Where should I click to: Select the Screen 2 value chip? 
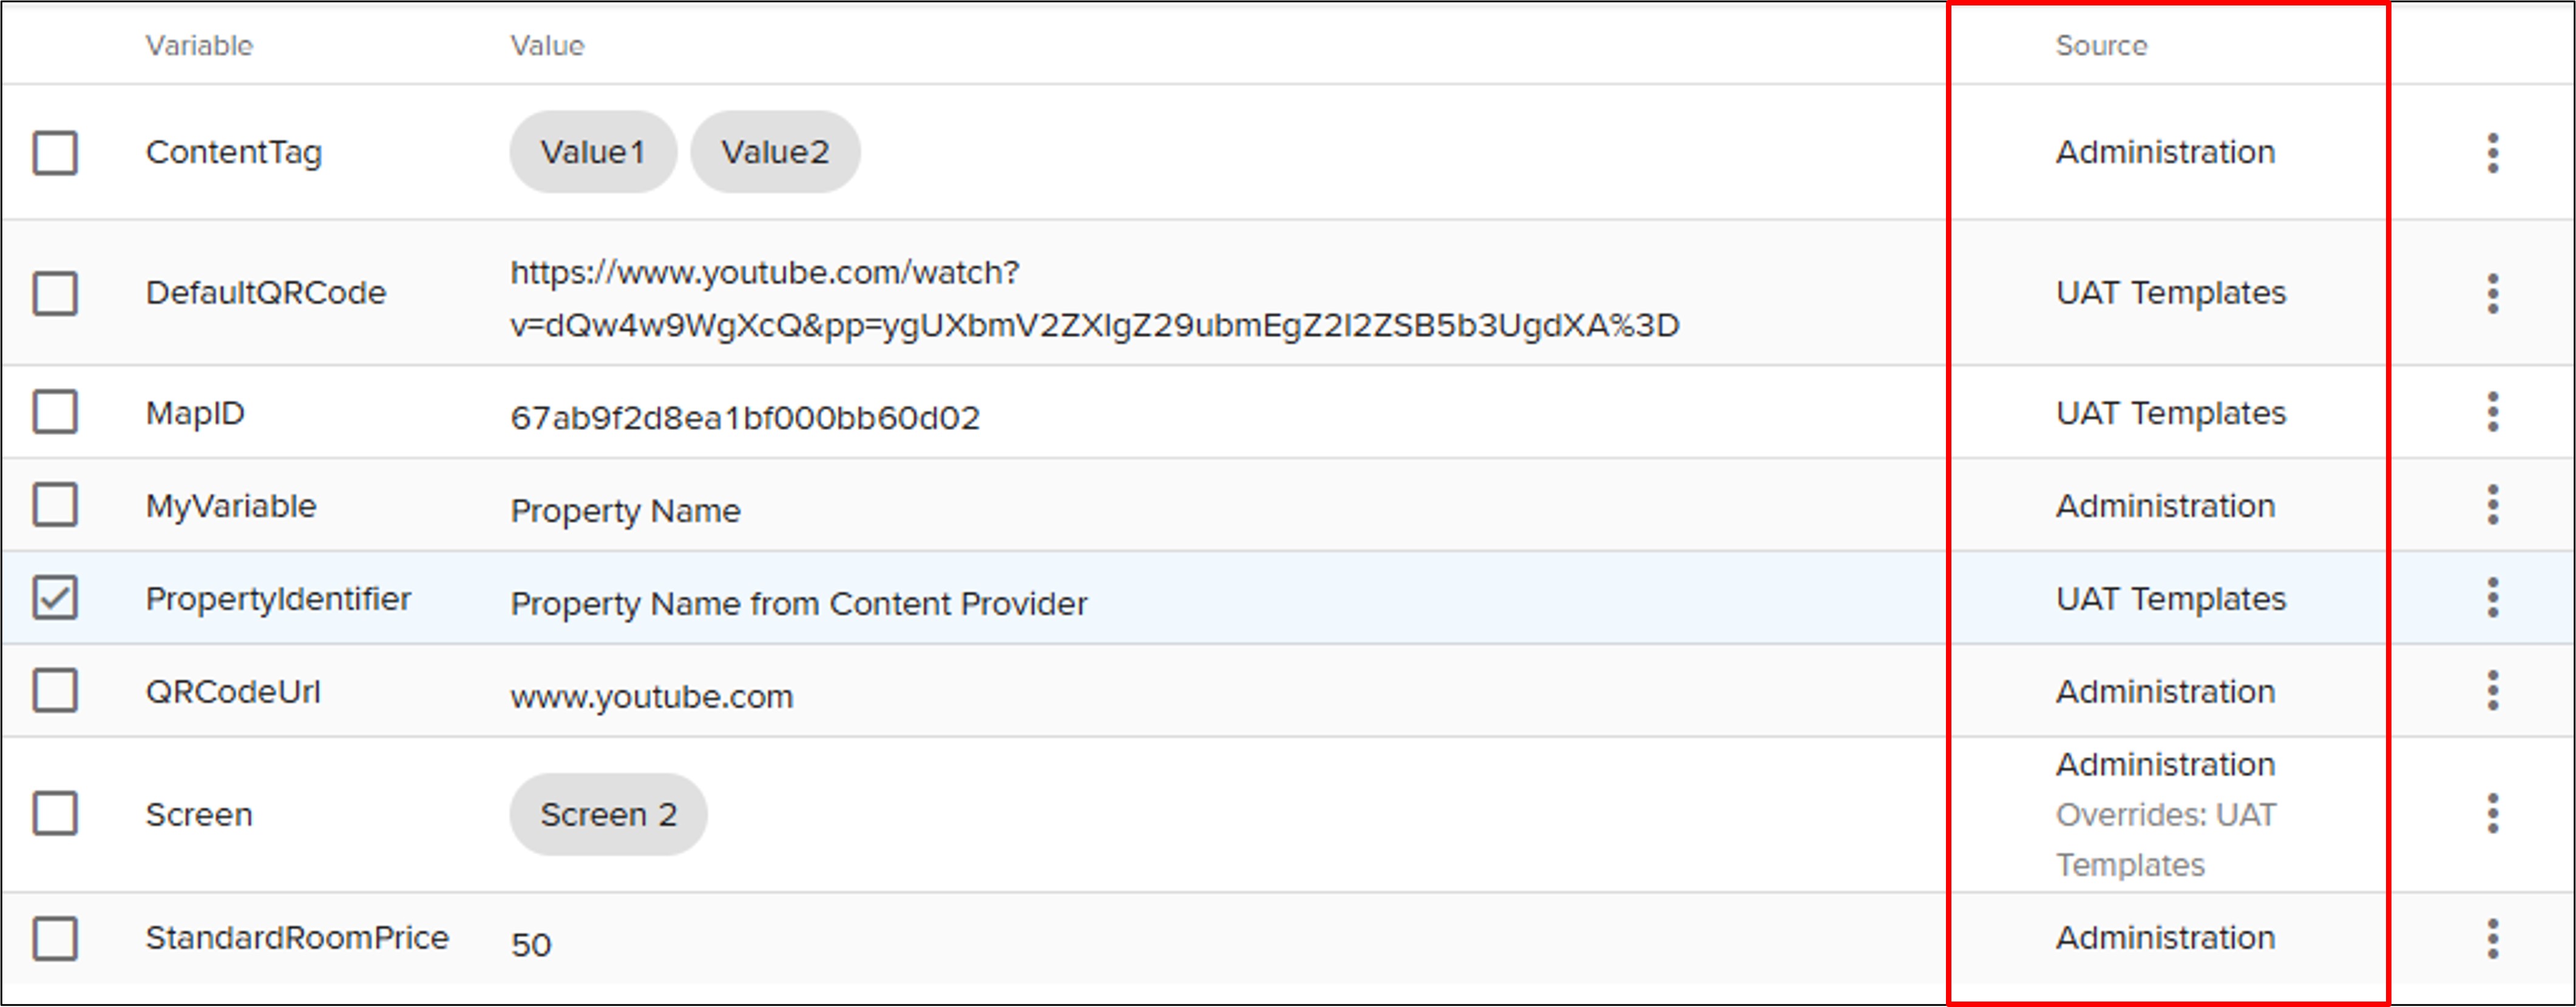(x=608, y=814)
